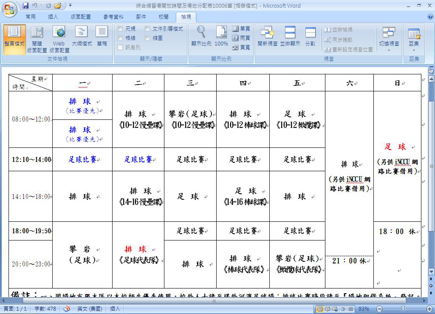The height and width of the screenshot is (314, 435).
Task: Undo the last action in toolbar
Action: coord(35,6)
